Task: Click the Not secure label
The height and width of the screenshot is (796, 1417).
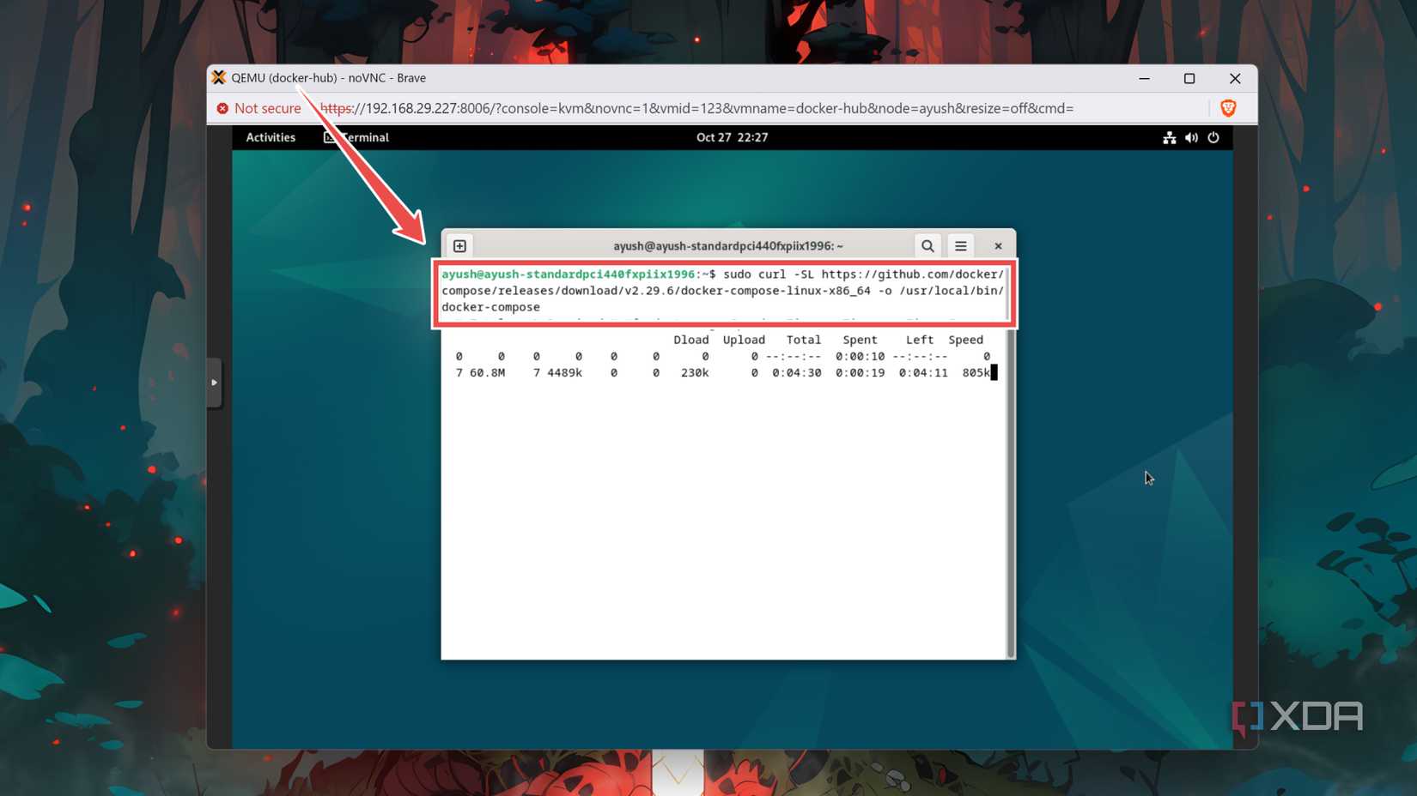Action: 267,108
